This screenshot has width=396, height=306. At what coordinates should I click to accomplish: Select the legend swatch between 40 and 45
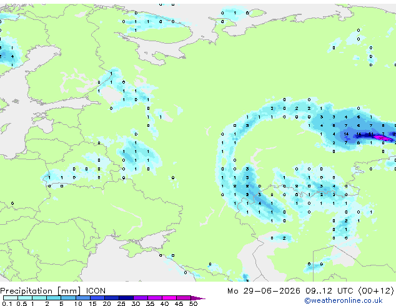(169, 298)
